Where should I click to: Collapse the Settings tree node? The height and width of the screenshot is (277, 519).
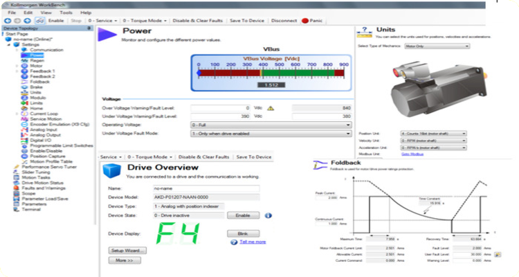[x=9, y=44]
